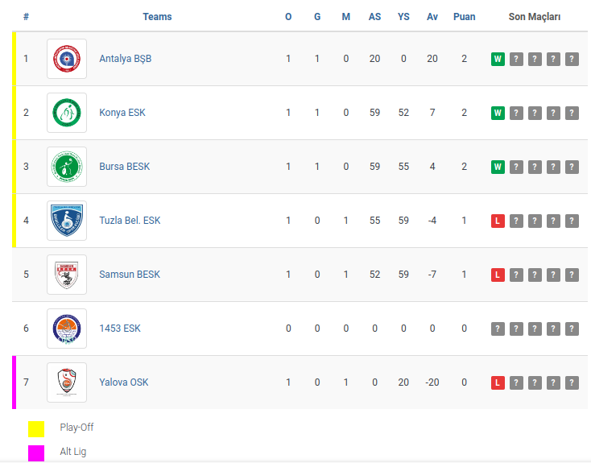Viewport: 591px width, 463px height.
Task: Click the Av column header
Action: coord(432,17)
